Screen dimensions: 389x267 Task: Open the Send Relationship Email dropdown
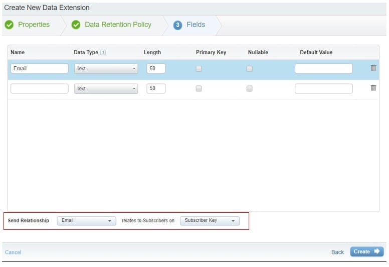(x=86, y=220)
